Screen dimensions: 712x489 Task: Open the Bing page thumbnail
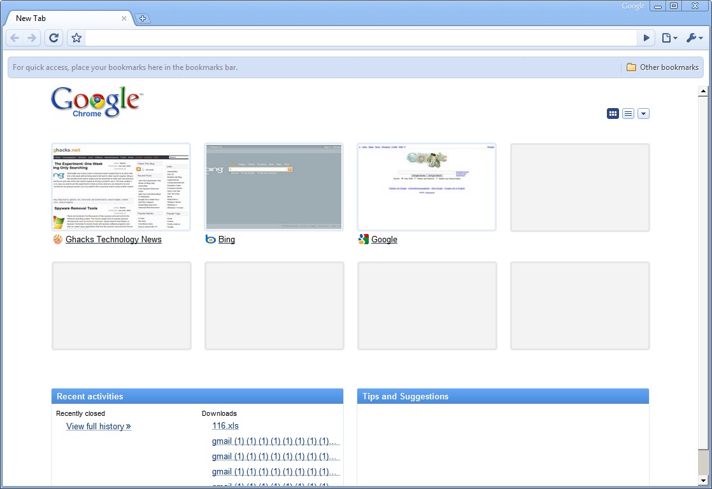point(274,187)
